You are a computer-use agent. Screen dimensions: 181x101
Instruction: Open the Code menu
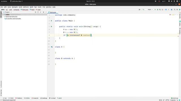coord(20,7)
